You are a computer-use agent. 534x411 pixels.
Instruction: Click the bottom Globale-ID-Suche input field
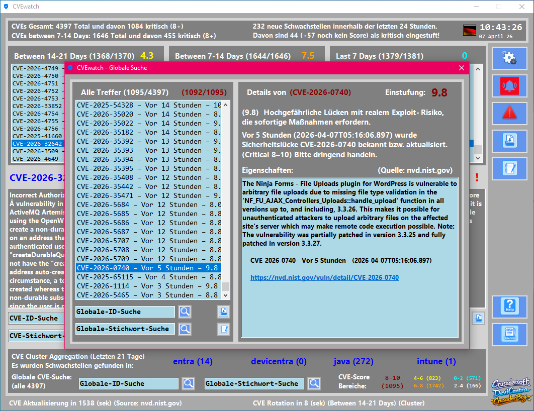coord(128,383)
